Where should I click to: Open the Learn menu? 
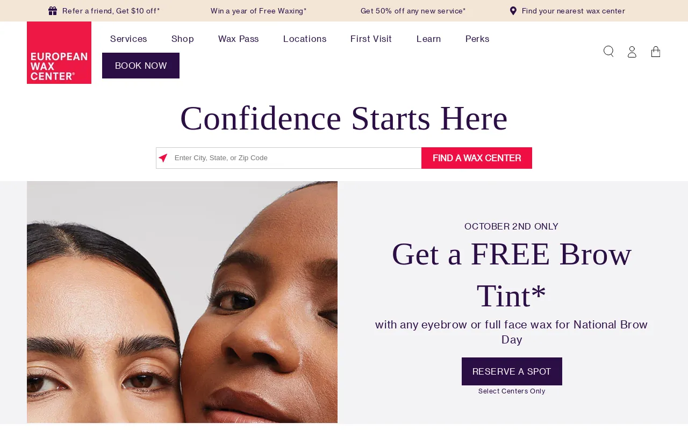tap(429, 39)
